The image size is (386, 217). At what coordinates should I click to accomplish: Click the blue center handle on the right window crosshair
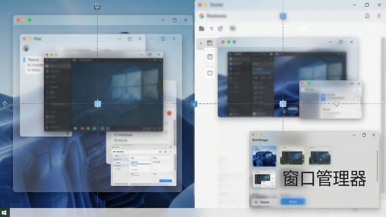(283, 104)
